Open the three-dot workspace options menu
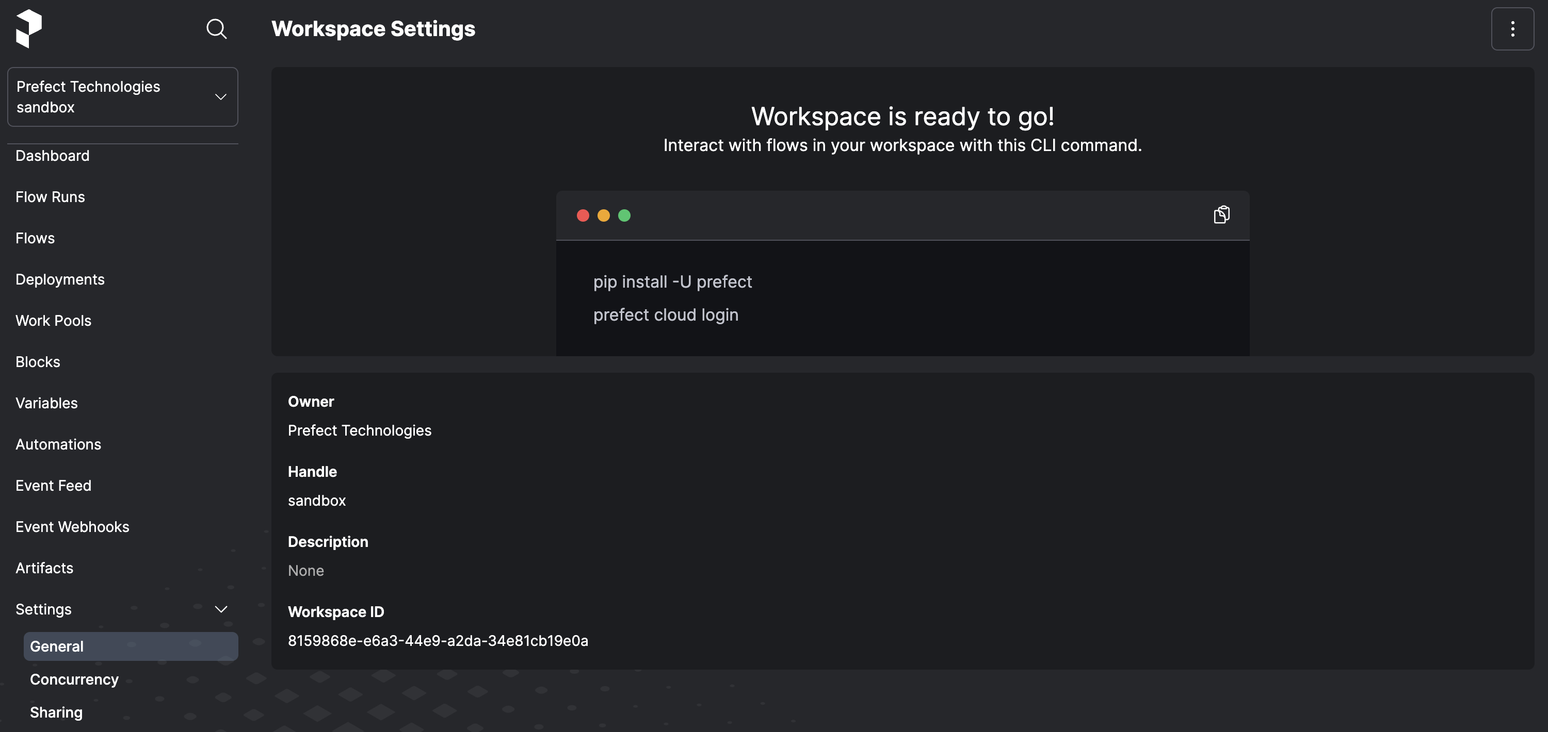The width and height of the screenshot is (1548, 732). [x=1512, y=29]
